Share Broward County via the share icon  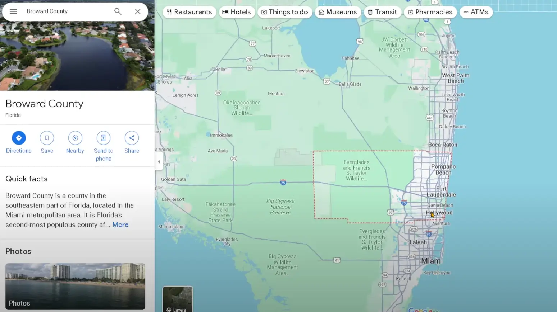(x=132, y=138)
